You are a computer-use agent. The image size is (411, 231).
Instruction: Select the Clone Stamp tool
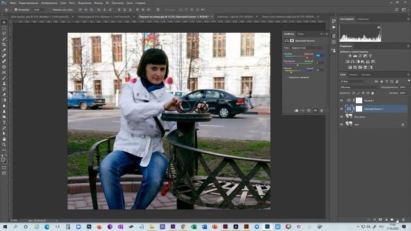click(x=4, y=83)
